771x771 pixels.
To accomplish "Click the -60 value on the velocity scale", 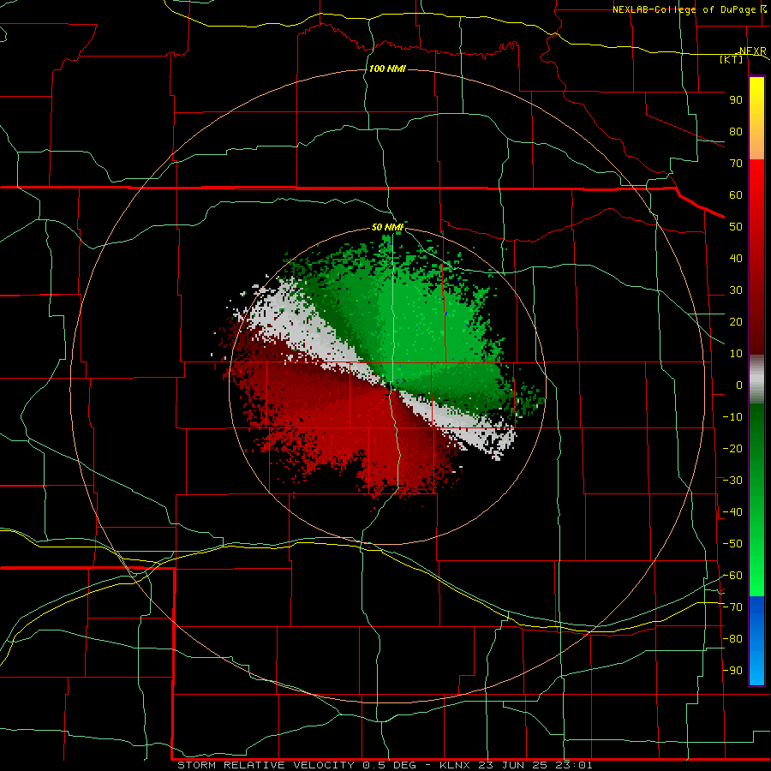I will pyautogui.click(x=732, y=576).
